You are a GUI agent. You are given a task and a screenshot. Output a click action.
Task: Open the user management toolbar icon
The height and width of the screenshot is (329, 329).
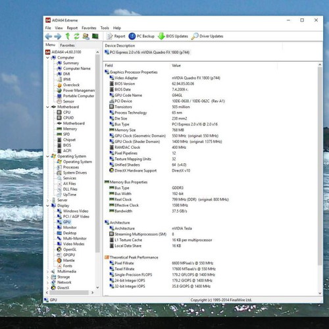click(x=86, y=36)
